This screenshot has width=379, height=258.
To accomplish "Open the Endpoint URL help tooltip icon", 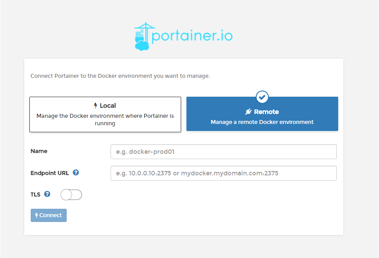I will [x=75, y=173].
